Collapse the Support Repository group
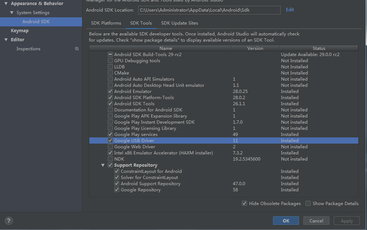The width and height of the screenshot is (367, 230). click(x=103, y=165)
